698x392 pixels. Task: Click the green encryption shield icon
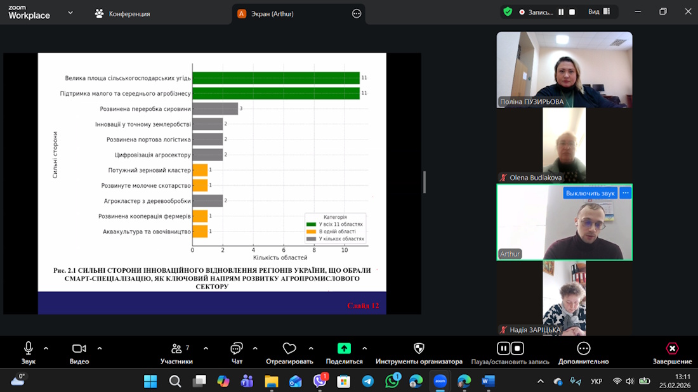click(x=508, y=11)
